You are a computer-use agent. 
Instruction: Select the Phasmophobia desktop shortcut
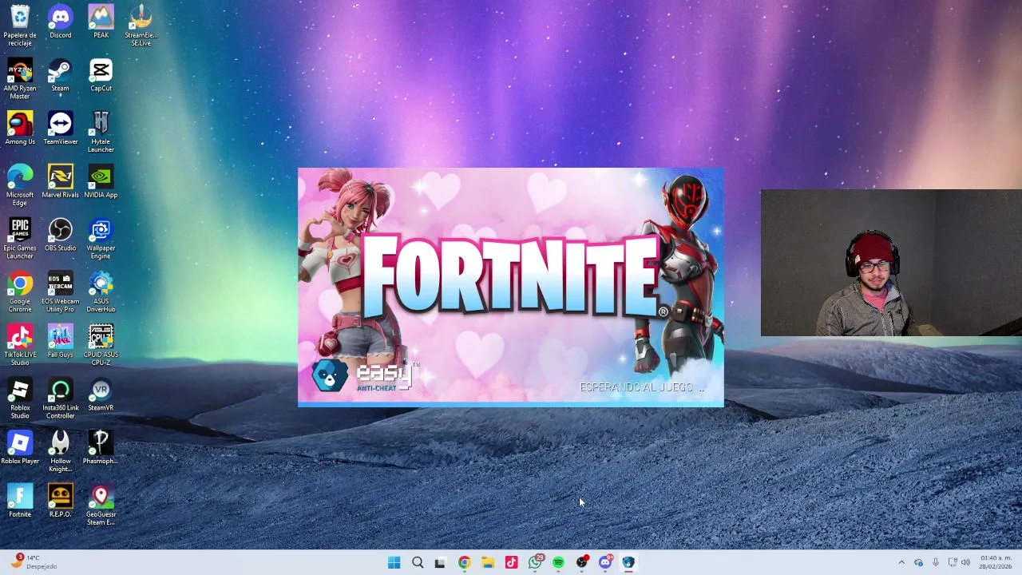pyautogui.click(x=101, y=449)
